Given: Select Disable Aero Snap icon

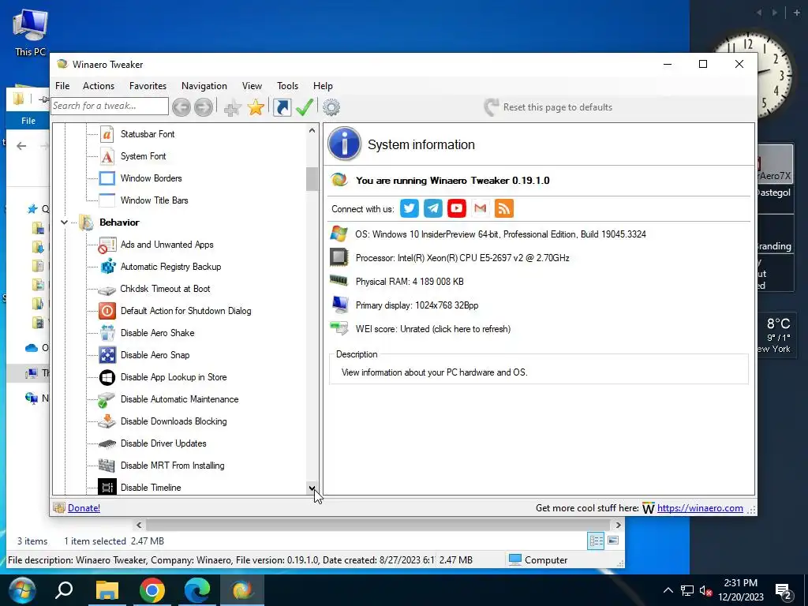Looking at the screenshot, I should pos(107,355).
